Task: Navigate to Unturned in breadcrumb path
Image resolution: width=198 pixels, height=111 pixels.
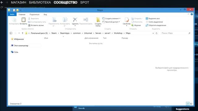Action: click(x=88, y=33)
